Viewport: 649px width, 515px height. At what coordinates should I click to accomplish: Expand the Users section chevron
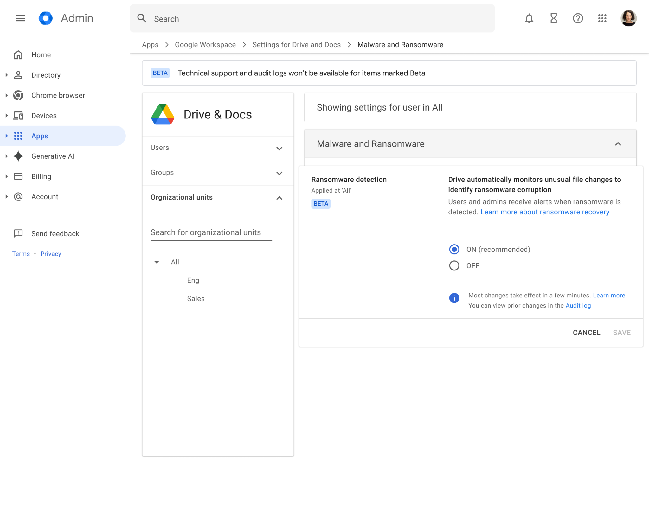pos(279,148)
